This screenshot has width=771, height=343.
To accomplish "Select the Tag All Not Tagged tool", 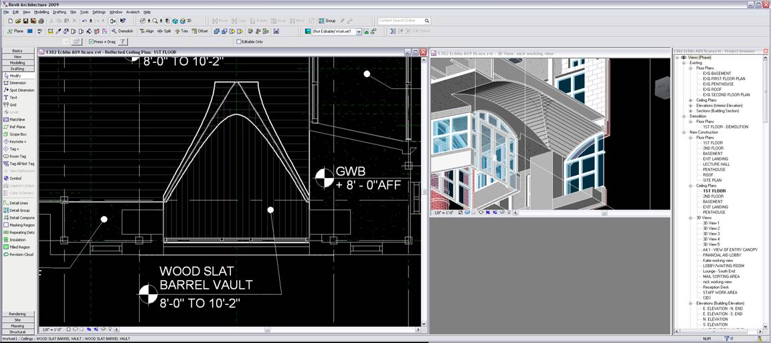I will [18, 163].
